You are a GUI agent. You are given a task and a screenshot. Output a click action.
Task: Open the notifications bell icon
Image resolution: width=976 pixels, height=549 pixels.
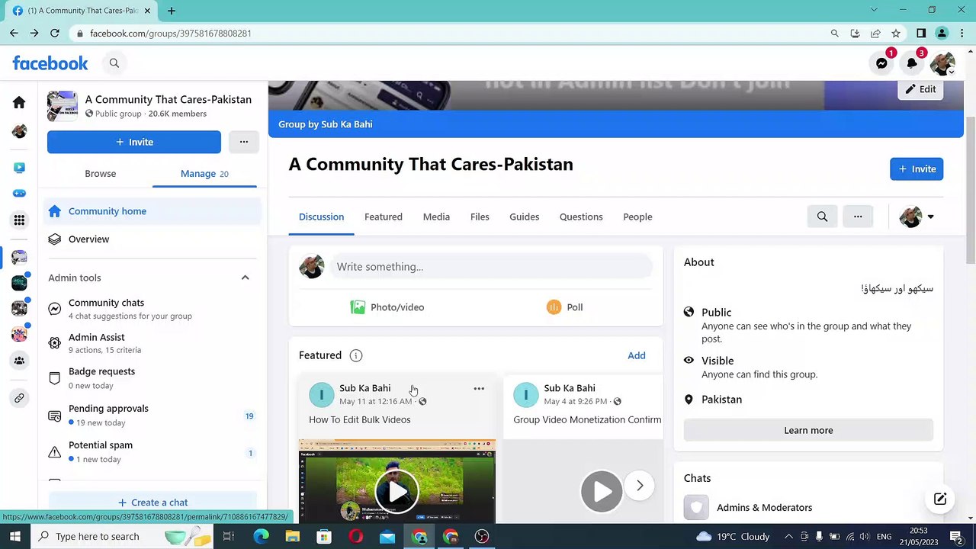click(912, 64)
